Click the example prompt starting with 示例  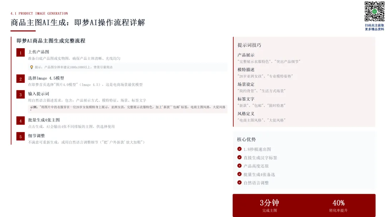pos(128,108)
